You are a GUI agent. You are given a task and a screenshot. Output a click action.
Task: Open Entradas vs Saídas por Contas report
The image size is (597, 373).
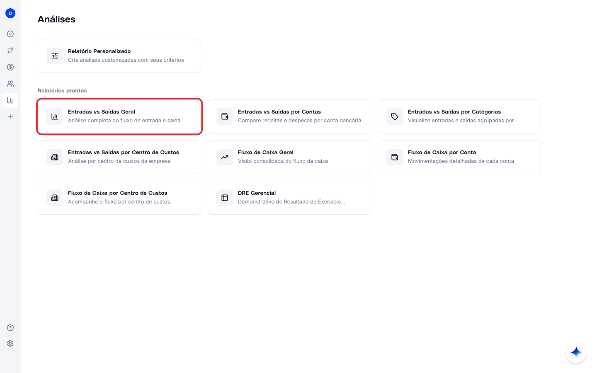click(x=289, y=116)
